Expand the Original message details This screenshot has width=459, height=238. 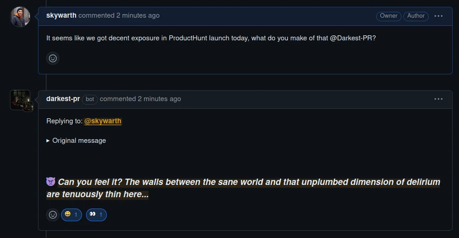[x=76, y=141]
